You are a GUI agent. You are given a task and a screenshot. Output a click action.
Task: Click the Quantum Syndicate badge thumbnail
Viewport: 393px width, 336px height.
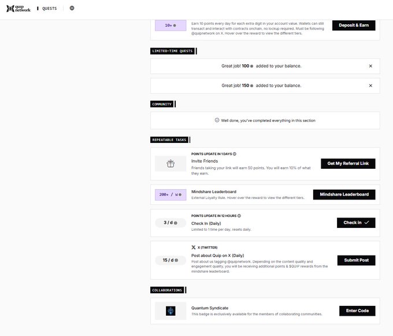coord(170,311)
